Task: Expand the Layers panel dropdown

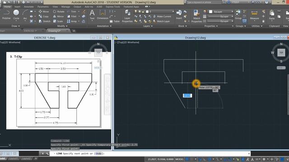Action: pos(148,26)
